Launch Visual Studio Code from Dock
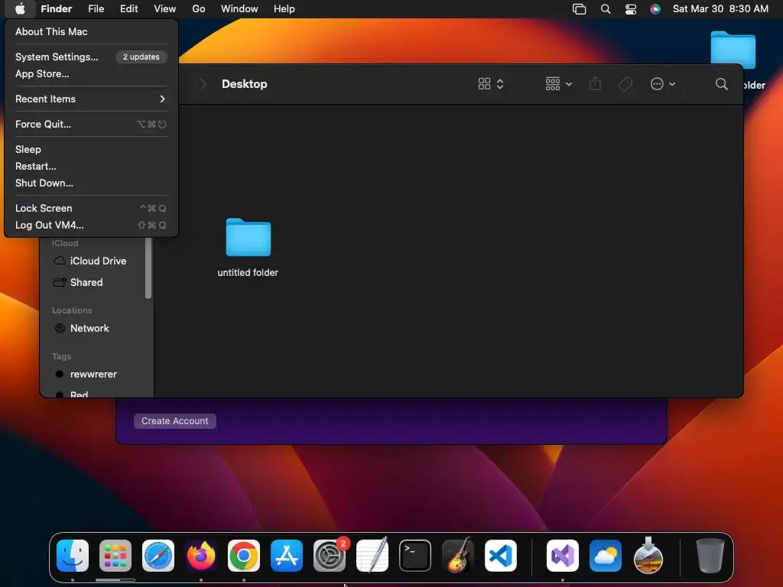This screenshot has height=587, width=783. (x=500, y=556)
